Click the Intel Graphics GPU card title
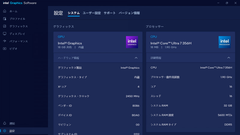240x135 pixels. point(70,43)
